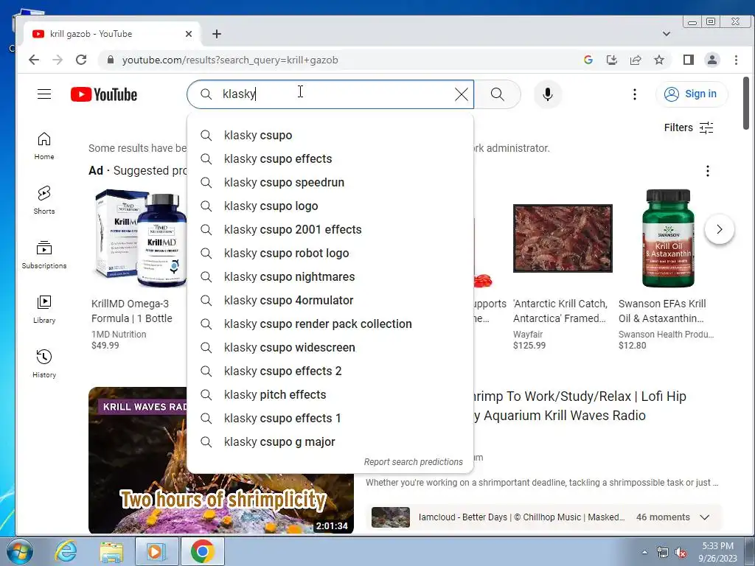Choose suggestion 'klasky csupo g major'
This screenshot has width=755, height=566.
330,442
